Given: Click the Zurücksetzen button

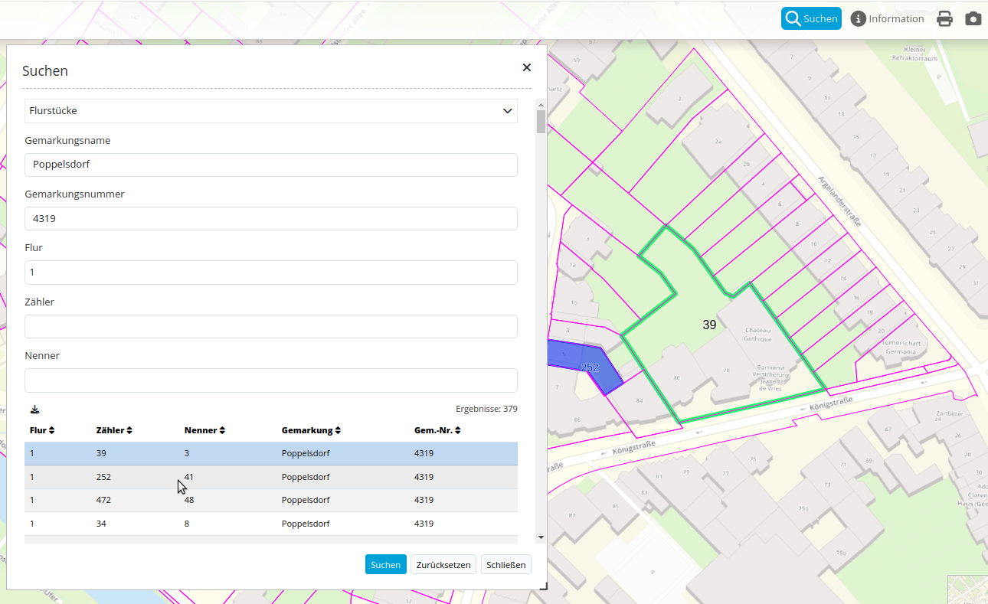Looking at the screenshot, I should tap(443, 565).
